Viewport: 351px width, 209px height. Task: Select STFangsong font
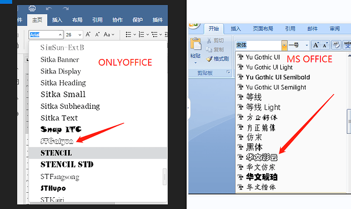point(98,176)
